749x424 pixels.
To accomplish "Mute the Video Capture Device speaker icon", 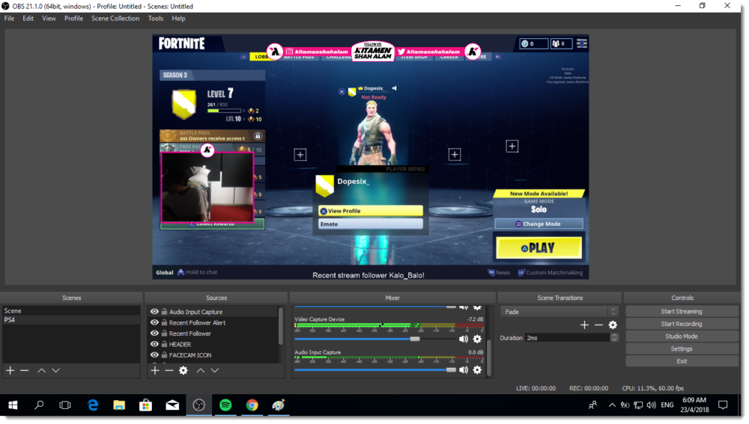I will 464,339.
